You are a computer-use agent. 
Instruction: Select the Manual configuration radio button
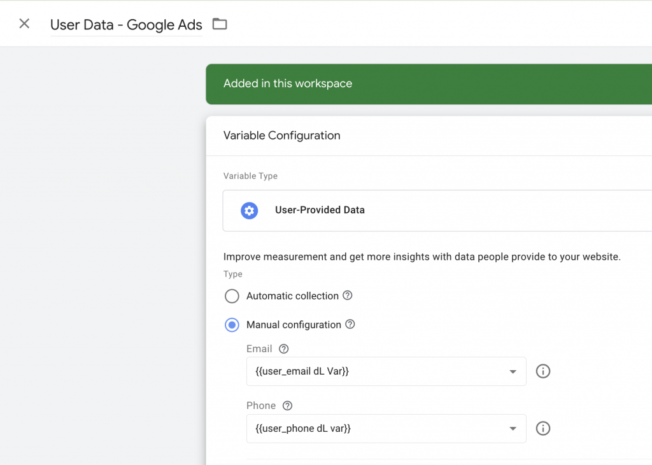coord(232,325)
